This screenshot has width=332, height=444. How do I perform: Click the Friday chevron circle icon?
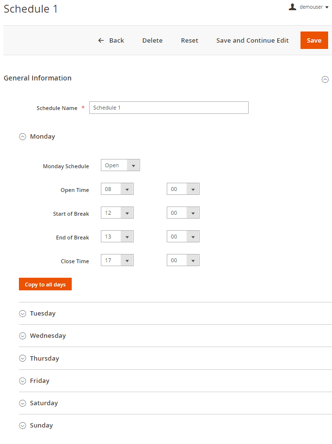tap(22, 381)
